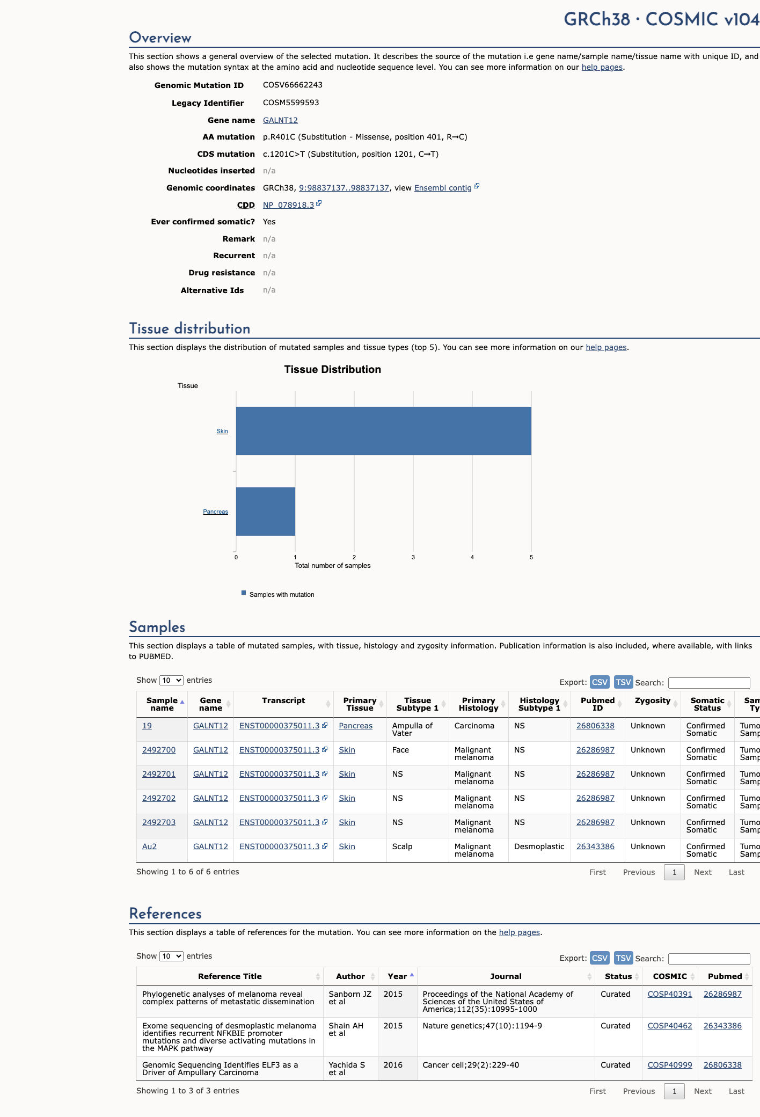760x1117 pixels.
Task: Open sample Au2 link
Action: (149, 846)
